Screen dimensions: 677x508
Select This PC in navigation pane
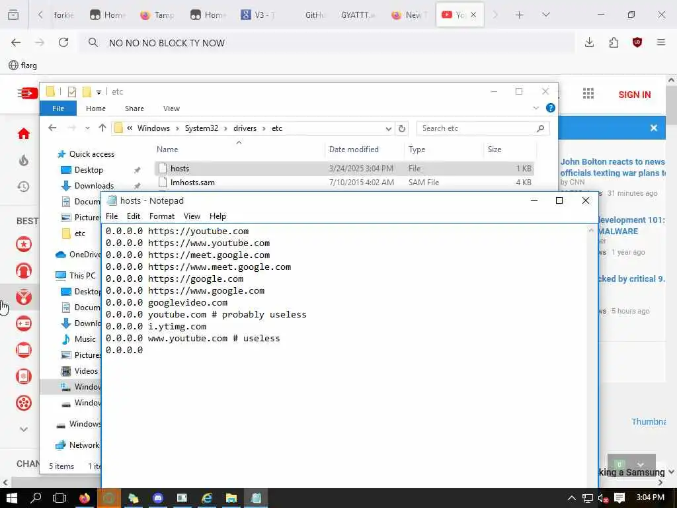tap(82, 276)
